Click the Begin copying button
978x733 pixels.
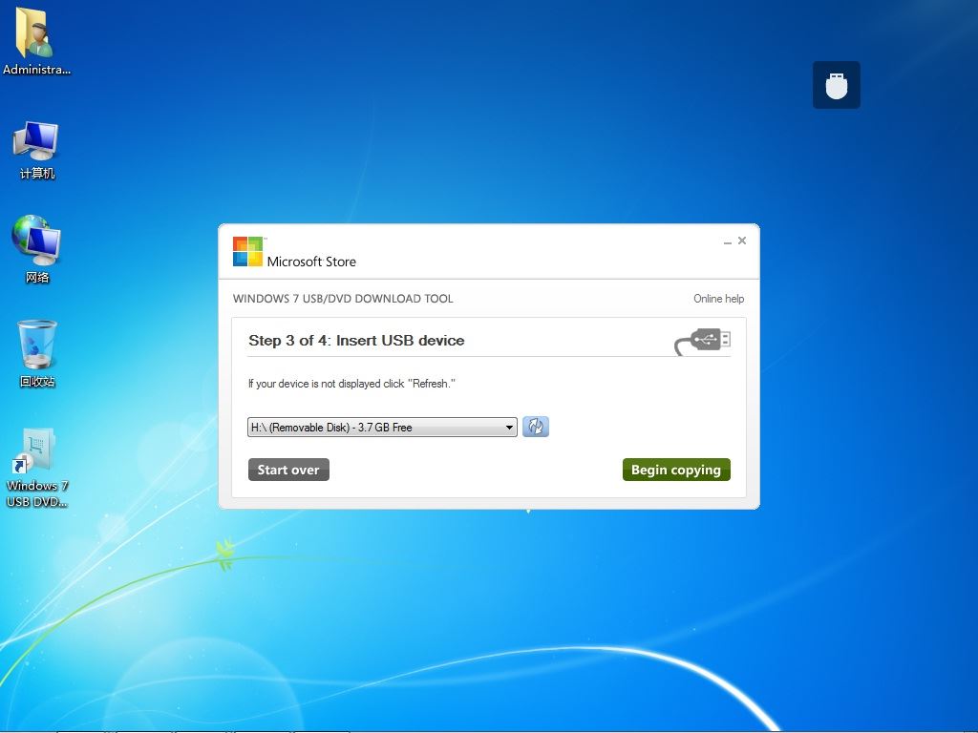coord(676,470)
